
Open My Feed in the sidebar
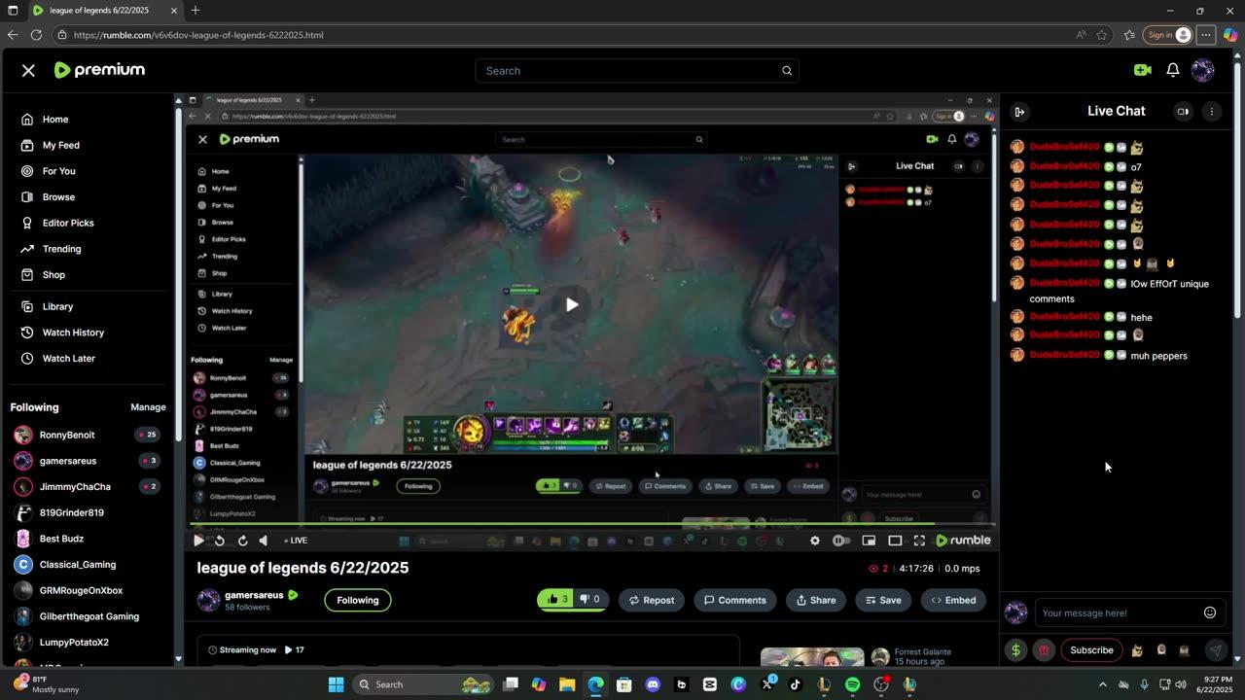coord(61,145)
